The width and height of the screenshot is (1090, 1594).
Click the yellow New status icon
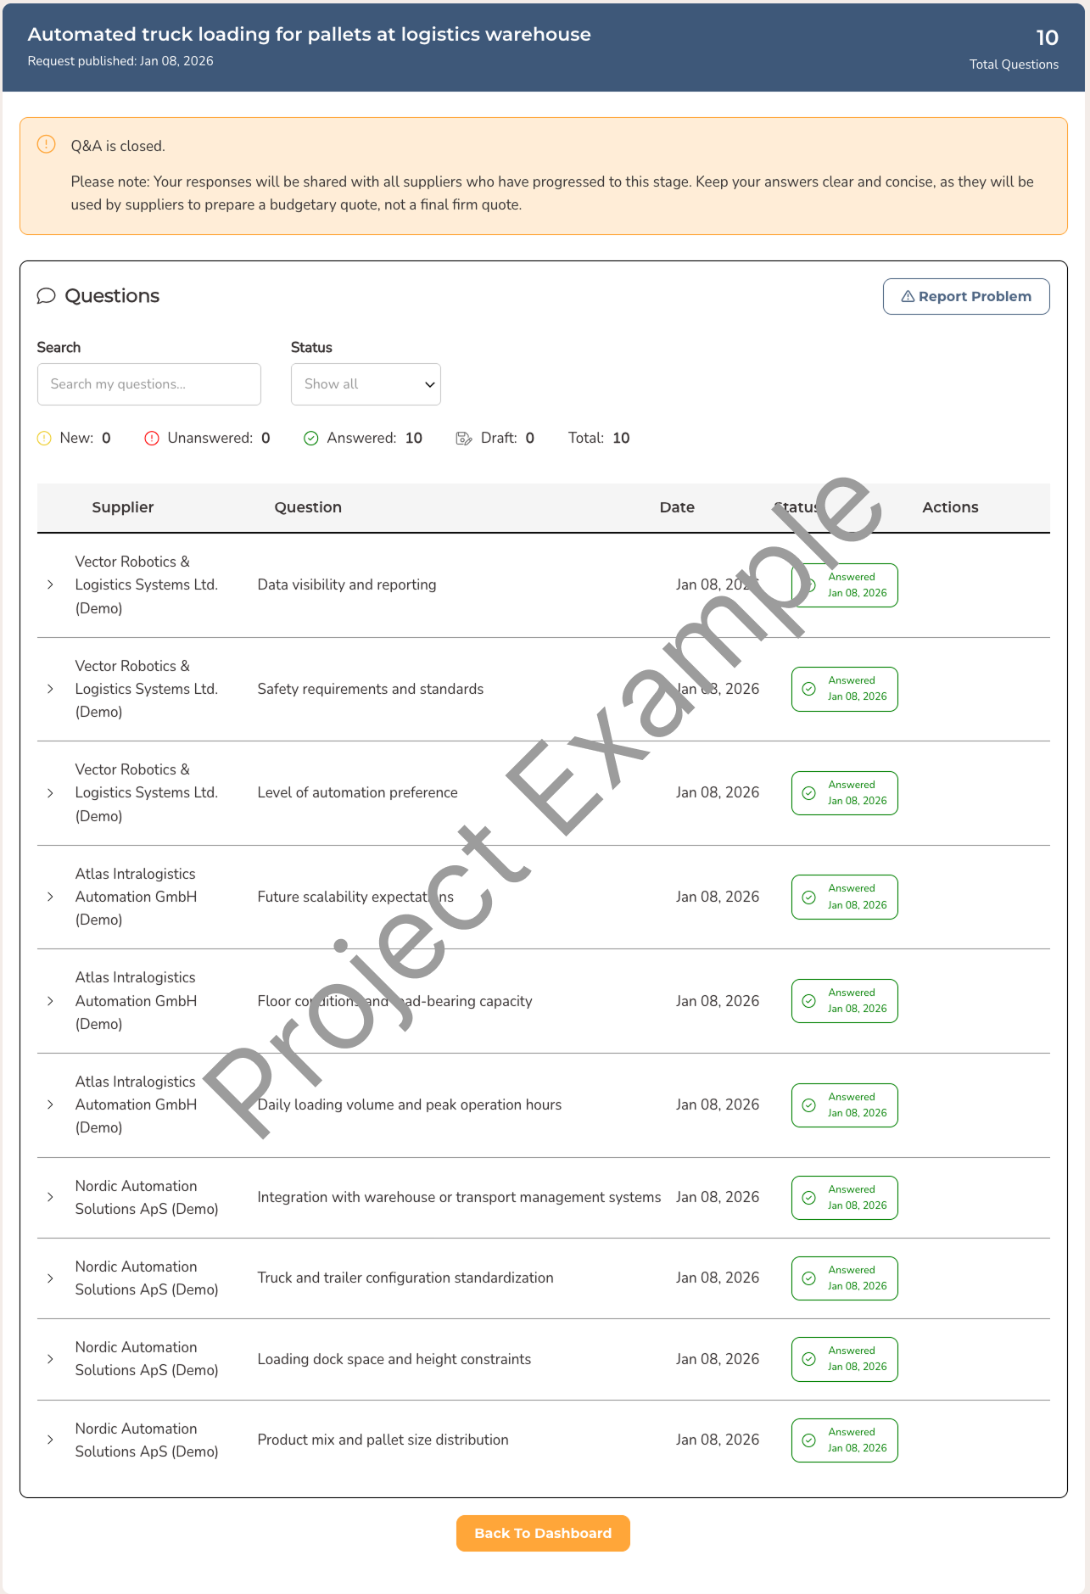click(44, 439)
